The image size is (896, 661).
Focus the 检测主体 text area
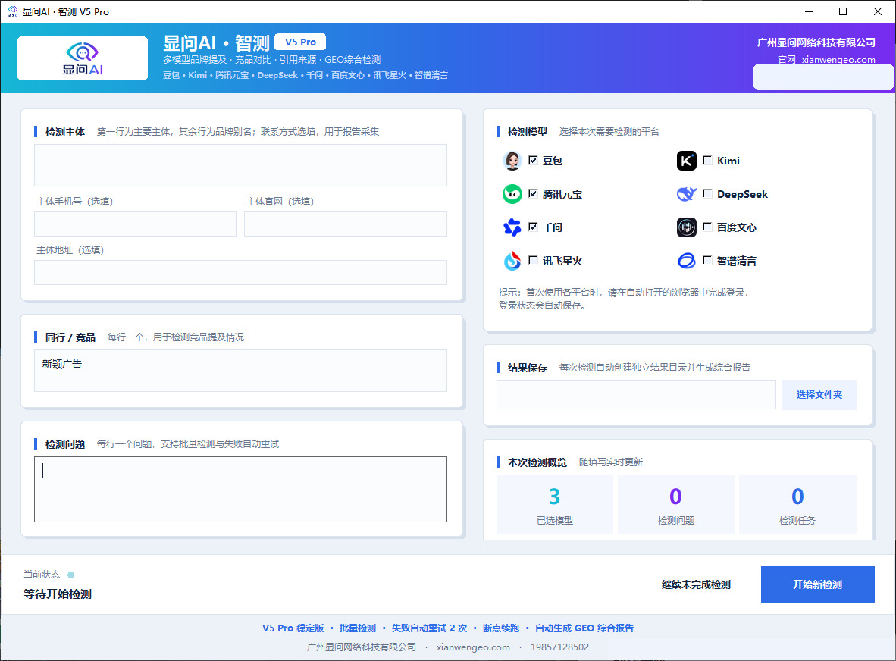click(240, 165)
